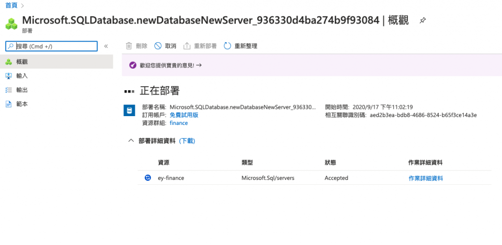Click the Microsoft.Sql/servers type cell
The image size is (502, 245).
268,178
